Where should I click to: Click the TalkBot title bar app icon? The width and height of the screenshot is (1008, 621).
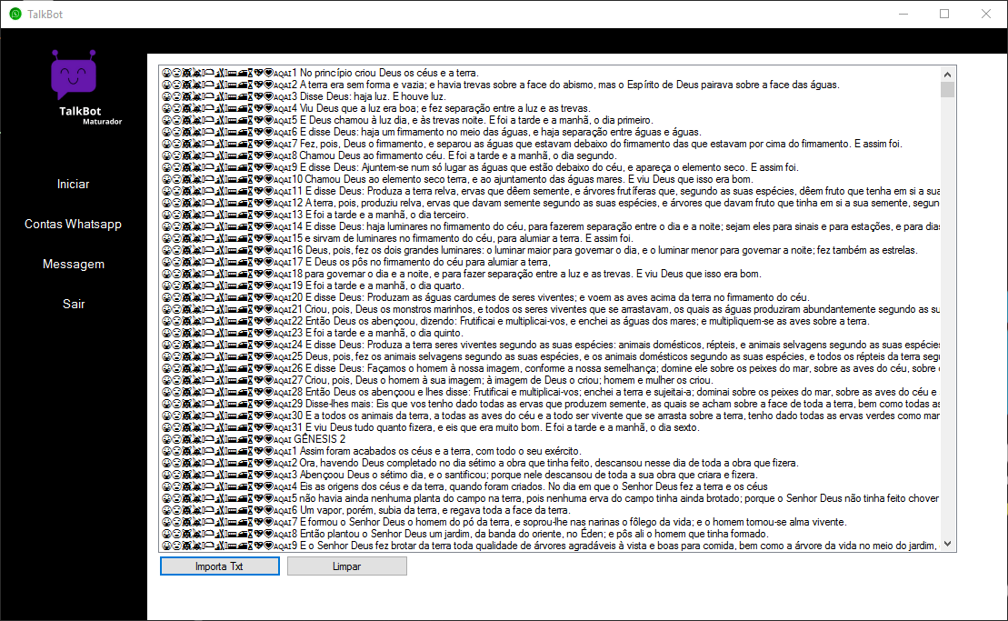click(15, 14)
